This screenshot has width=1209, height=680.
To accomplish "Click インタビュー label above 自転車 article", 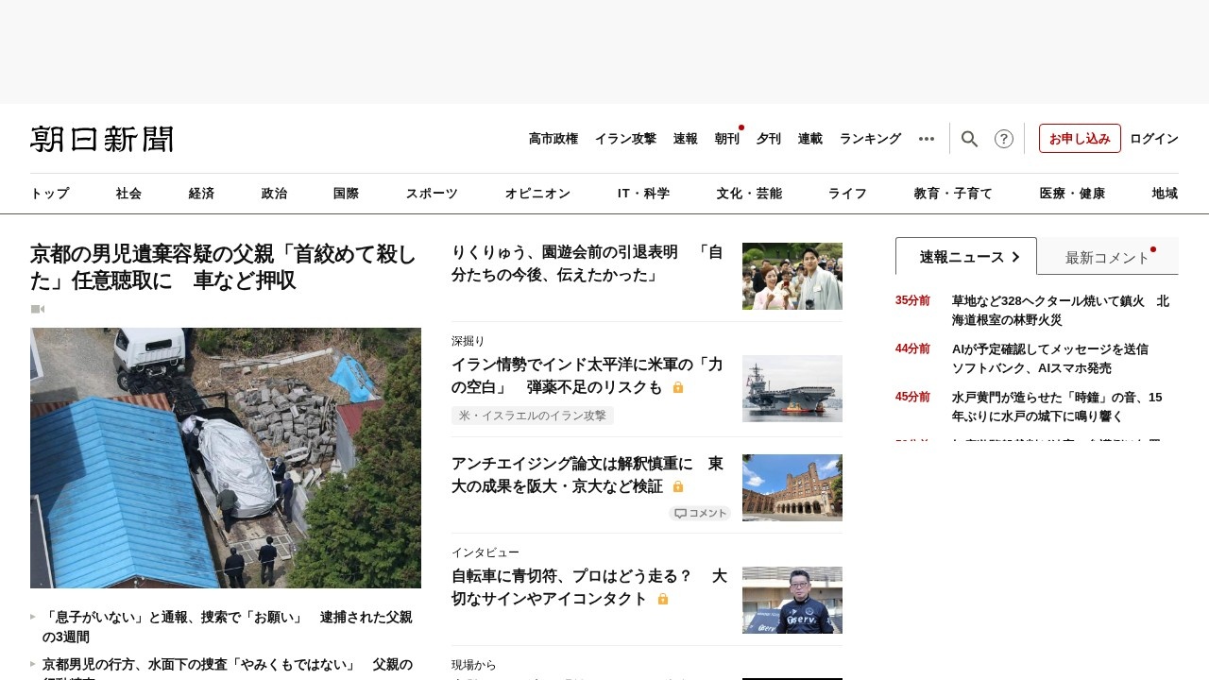I will pos(485,552).
